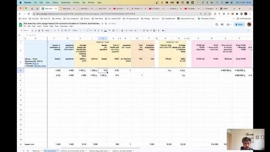Click the print icon in the toolbar

point(39,30)
